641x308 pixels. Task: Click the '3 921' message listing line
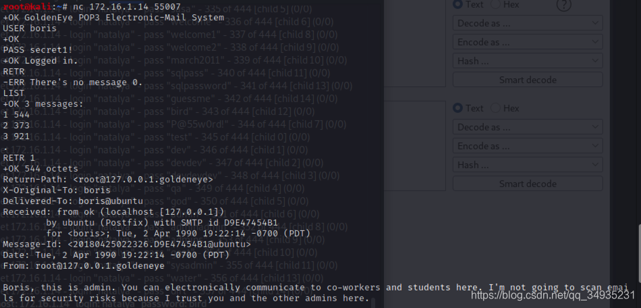coord(16,136)
